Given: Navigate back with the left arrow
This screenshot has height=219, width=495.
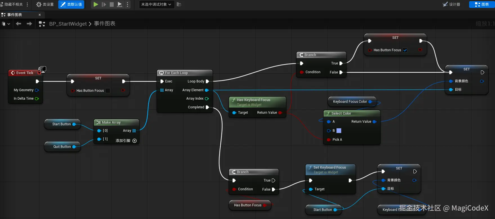Looking at the screenshot, I should point(19,24).
